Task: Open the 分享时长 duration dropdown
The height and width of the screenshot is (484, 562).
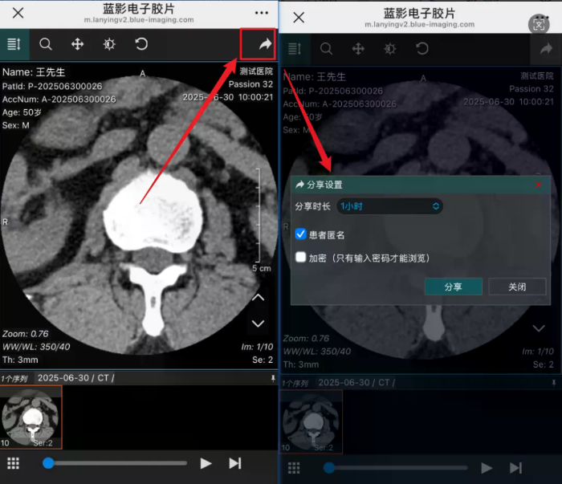Action: point(389,206)
